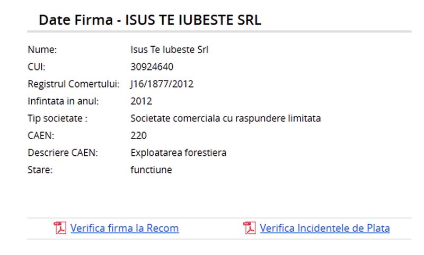The height and width of the screenshot is (255, 424).
Task: Click the Stare field label
Action: [x=40, y=170]
